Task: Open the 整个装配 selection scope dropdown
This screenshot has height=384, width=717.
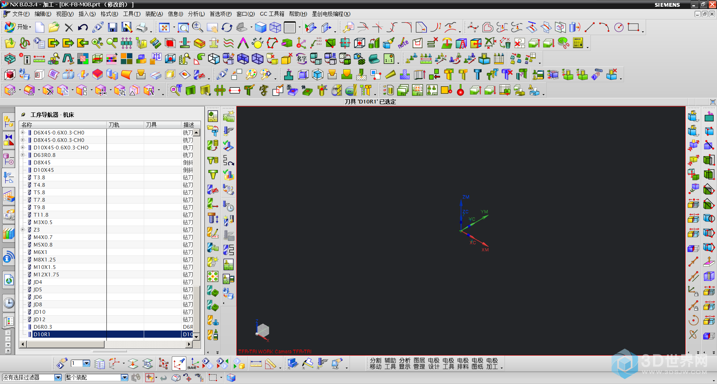Action: pyautogui.click(x=124, y=378)
